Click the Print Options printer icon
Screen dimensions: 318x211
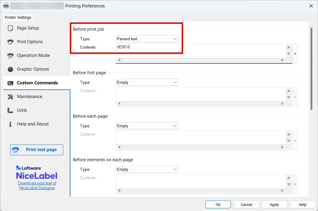click(x=10, y=42)
